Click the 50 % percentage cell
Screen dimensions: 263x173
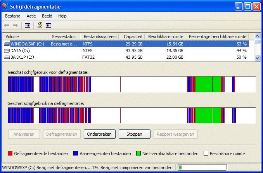click(242, 57)
